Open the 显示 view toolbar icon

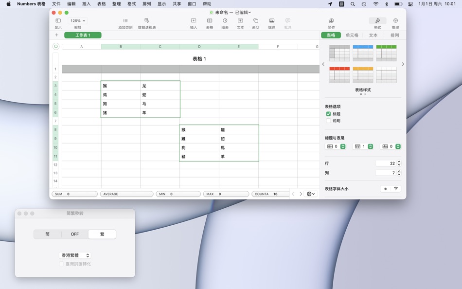(58, 20)
